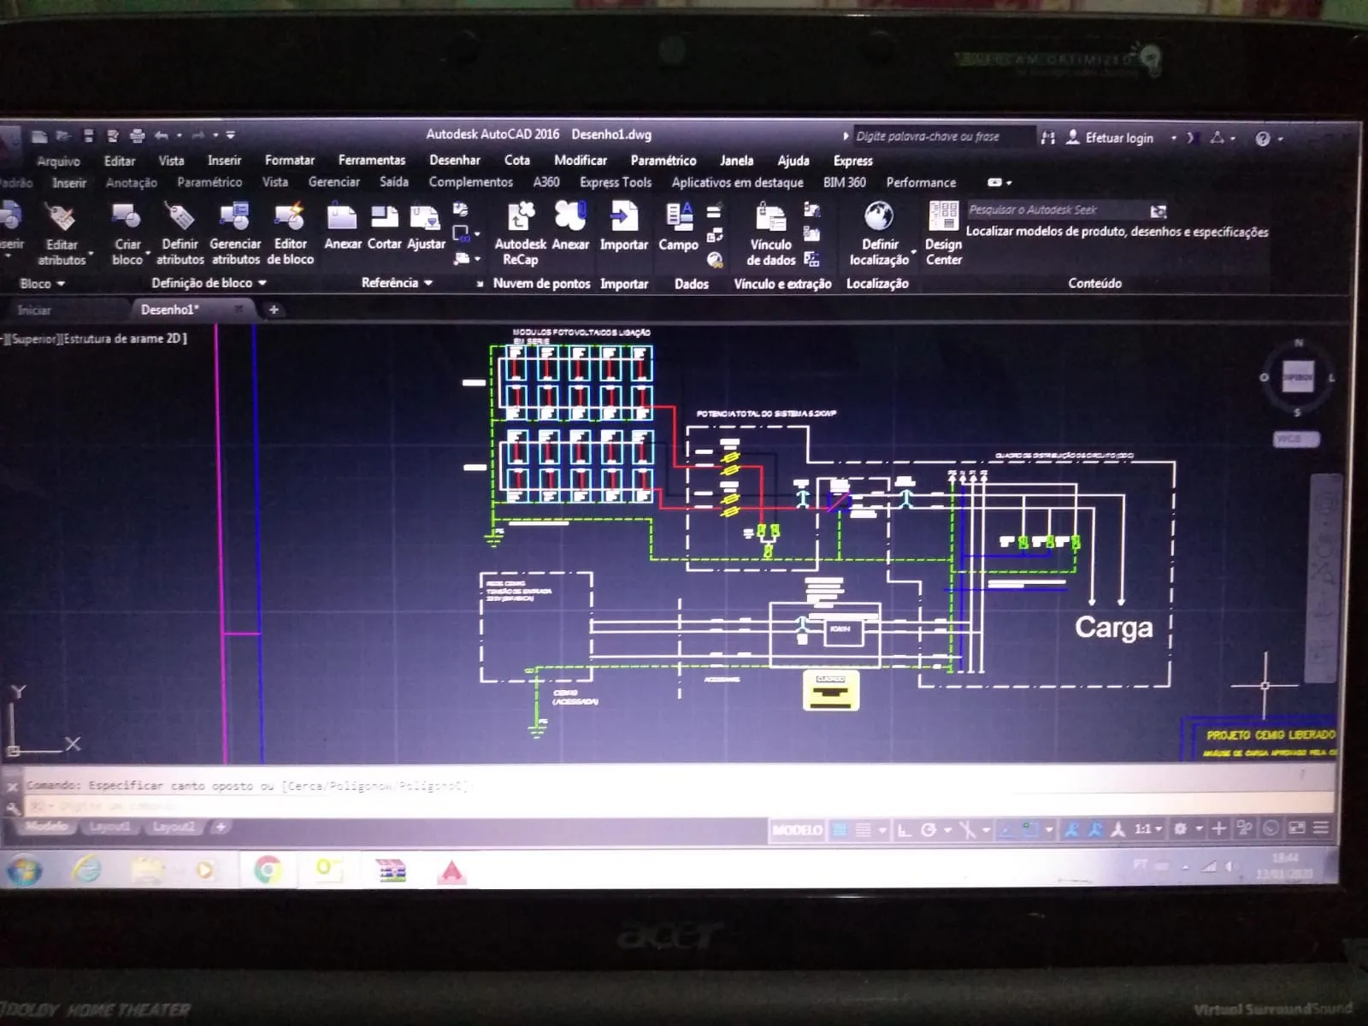
Task: Open the Ferramentas menu
Action: click(371, 160)
